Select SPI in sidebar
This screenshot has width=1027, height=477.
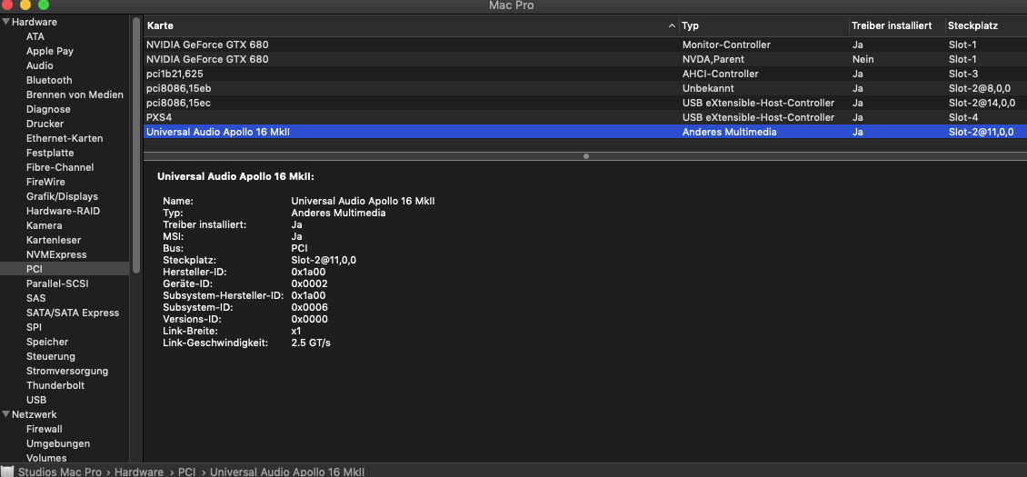(34, 327)
